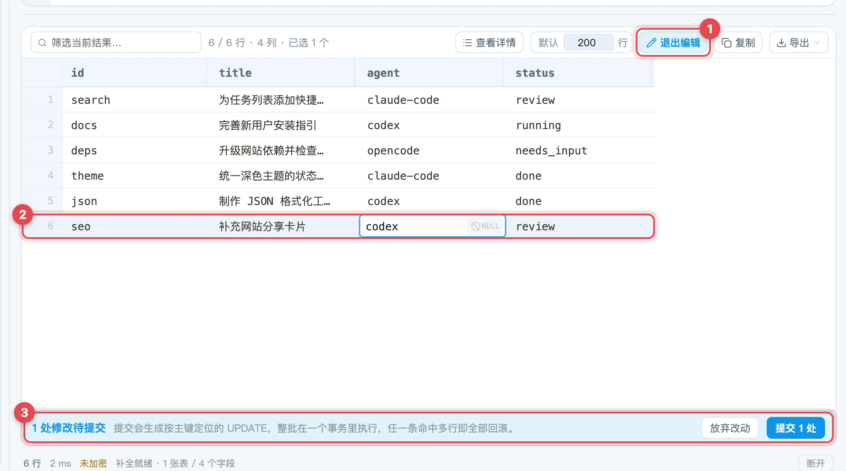846x471 pixels.
Task: Click the 筛选当前结果 filter field
Action: point(116,43)
